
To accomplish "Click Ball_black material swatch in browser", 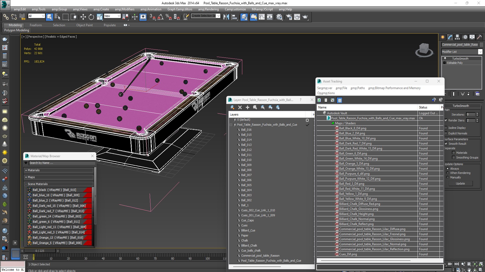I will [30, 190].
